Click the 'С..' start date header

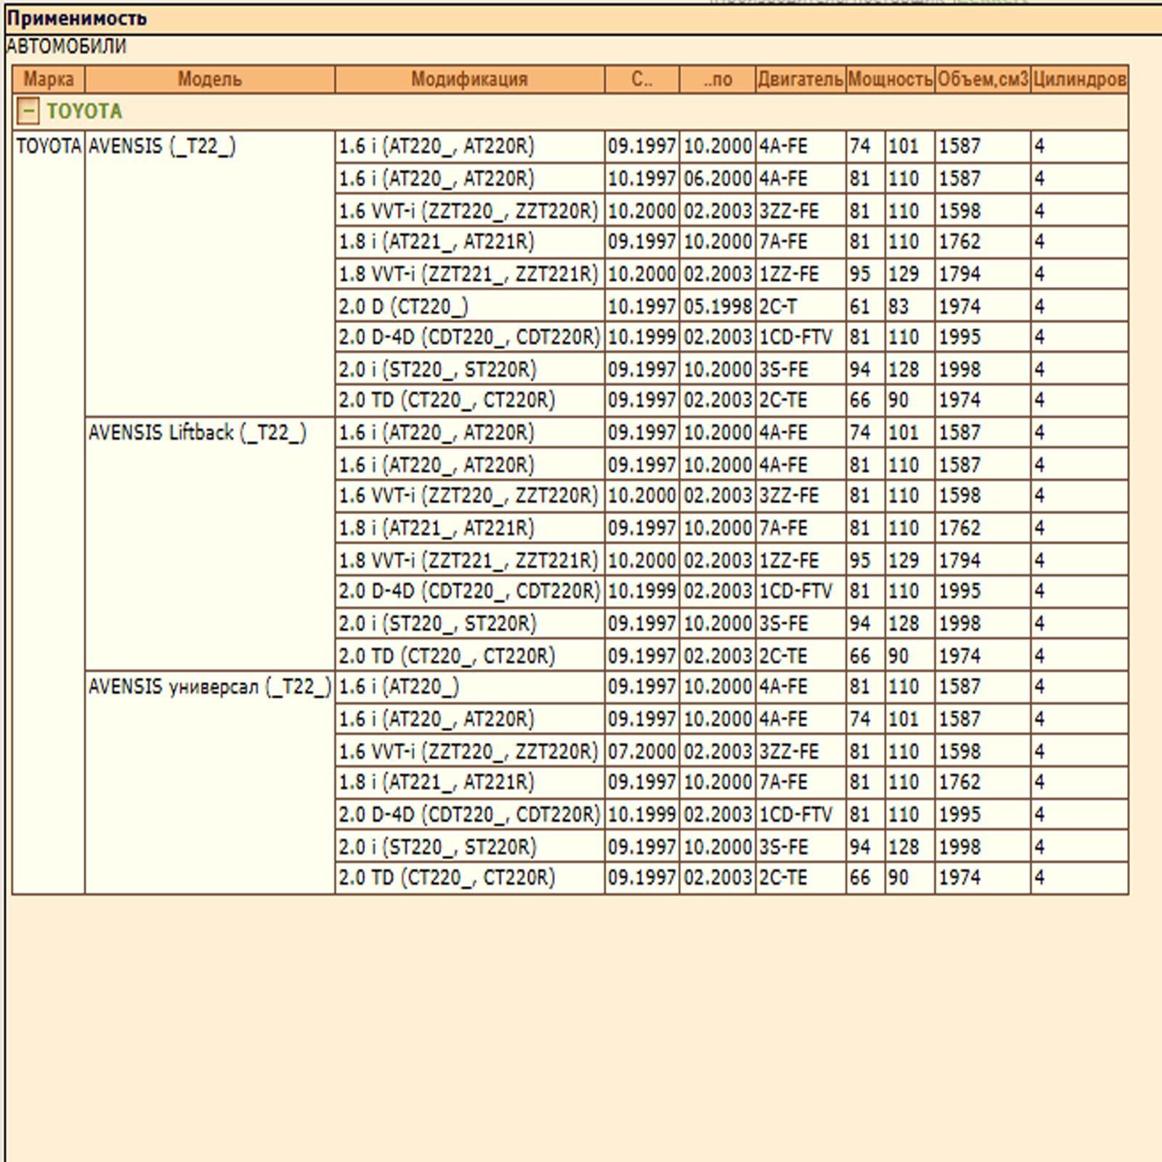point(641,79)
